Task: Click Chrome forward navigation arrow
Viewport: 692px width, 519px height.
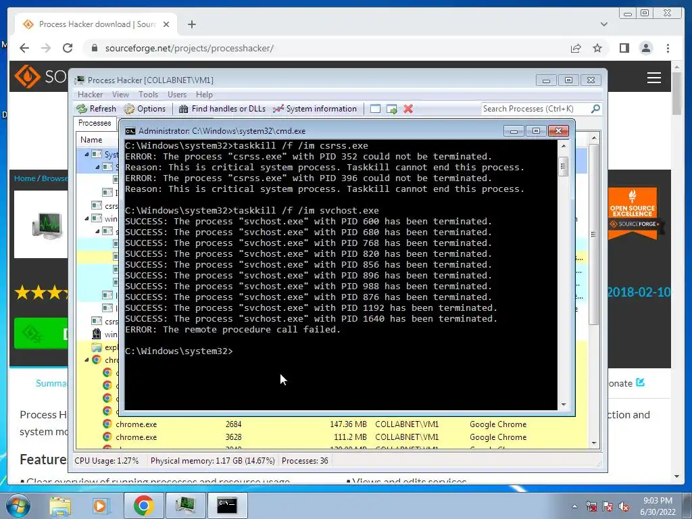Action: [x=46, y=48]
